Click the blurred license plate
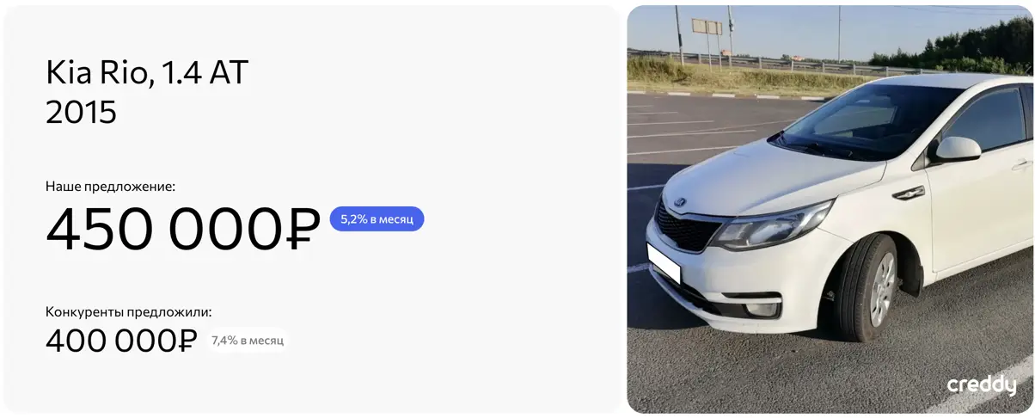 [664, 263]
